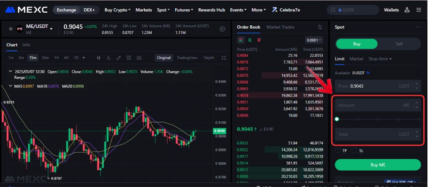The height and width of the screenshot is (187, 428).
Task: Select the 30m timeframe
Action: pyautogui.click(x=45, y=58)
